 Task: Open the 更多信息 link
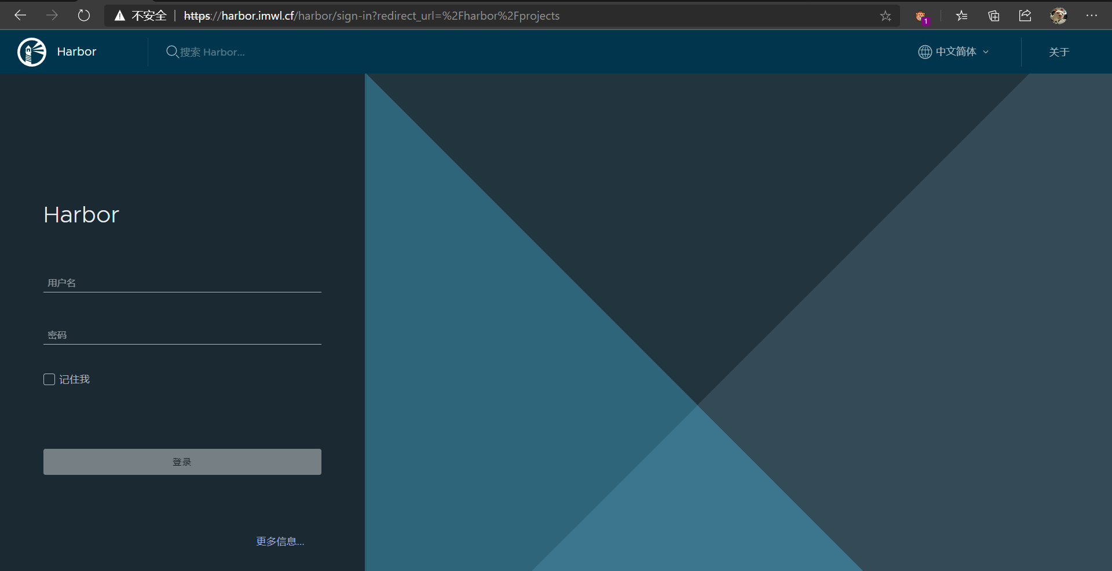coord(280,541)
